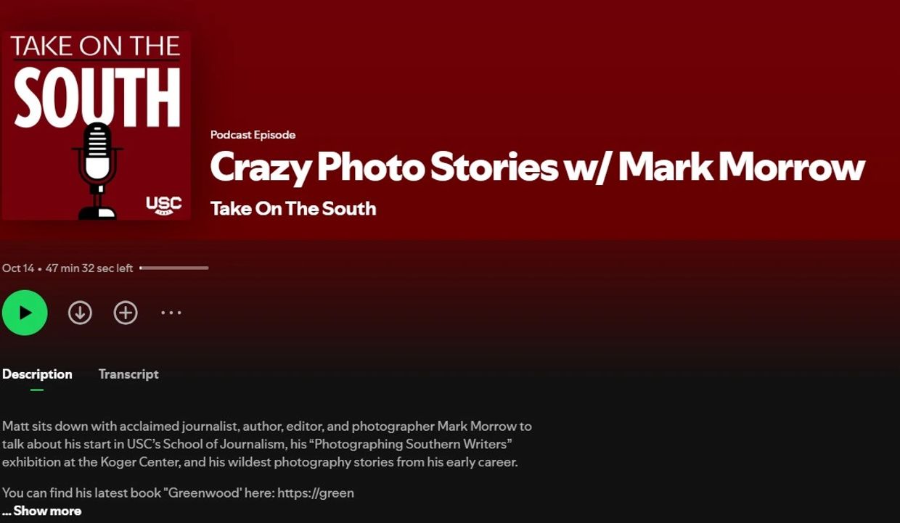The image size is (900, 523).
Task: Click the microphone graphic on the cover art
Action: click(97, 170)
